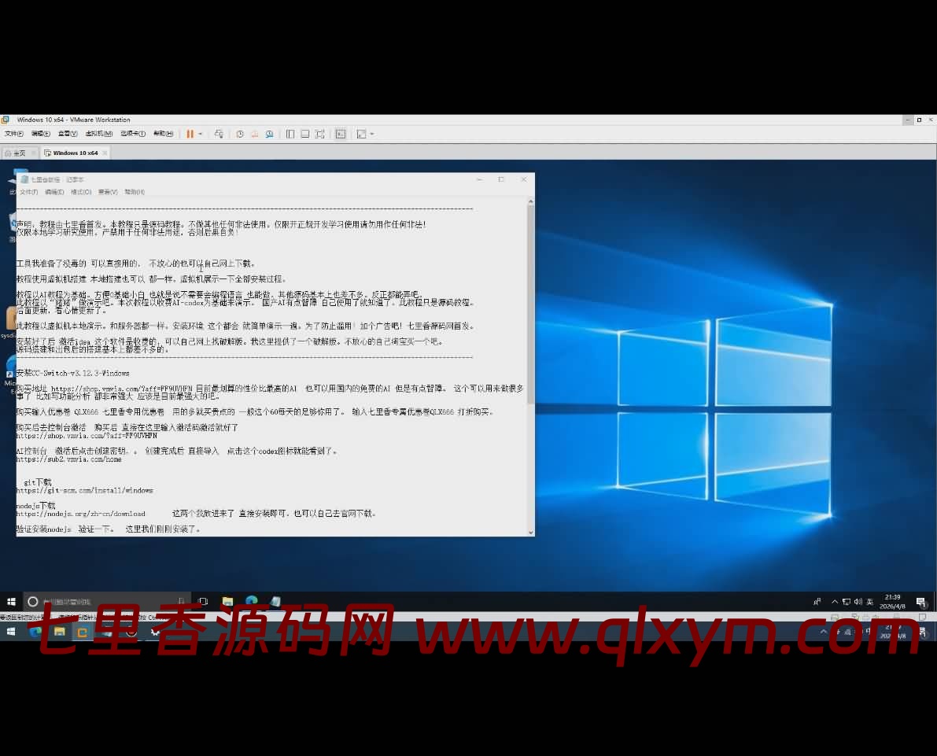The image size is (937, 756).
Task: Click the guest volume tray icon
Action: click(858, 602)
